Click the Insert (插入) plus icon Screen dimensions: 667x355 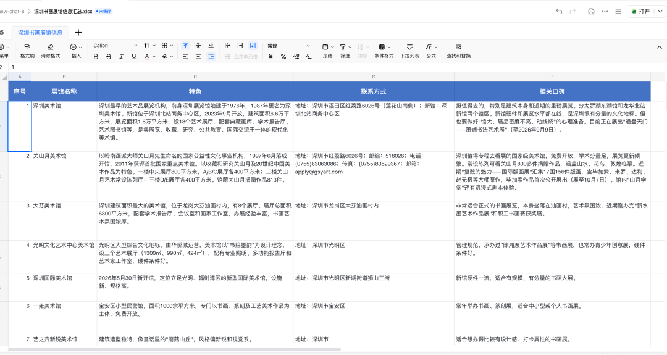coord(73,47)
